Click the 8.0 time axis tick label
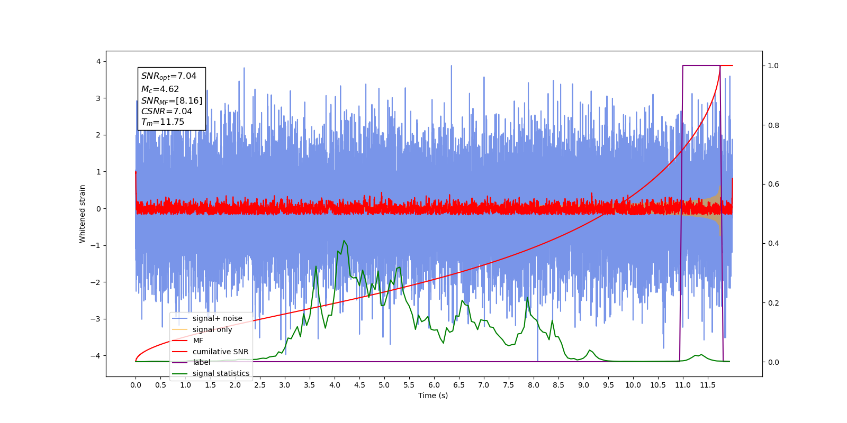847x423 pixels. 534,385
